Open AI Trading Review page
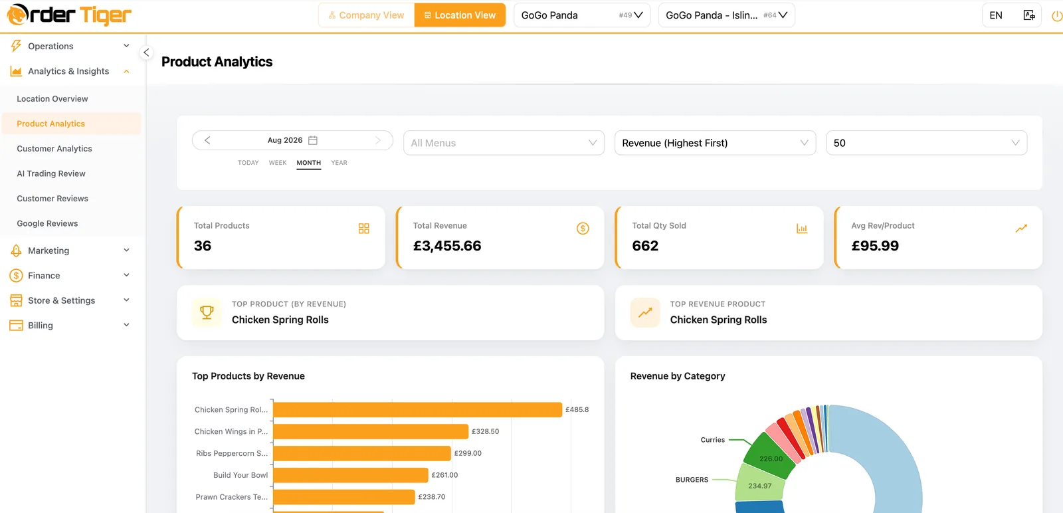The image size is (1063, 513). [x=71, y=173]
